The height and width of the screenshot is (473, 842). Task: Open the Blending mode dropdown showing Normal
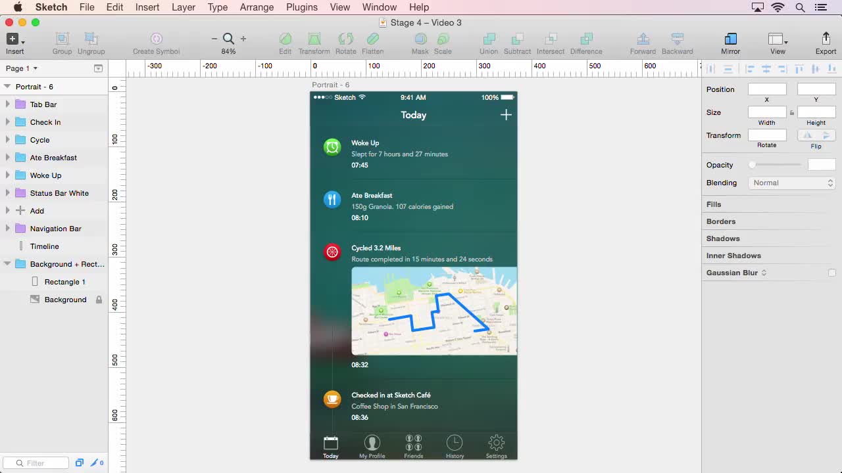tap(791, 183)
